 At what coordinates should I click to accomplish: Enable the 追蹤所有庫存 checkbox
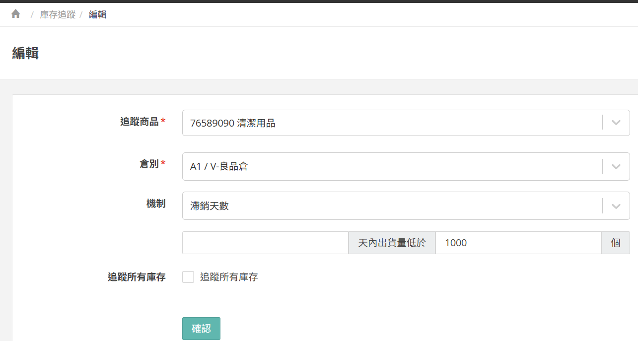pos(188,277)
